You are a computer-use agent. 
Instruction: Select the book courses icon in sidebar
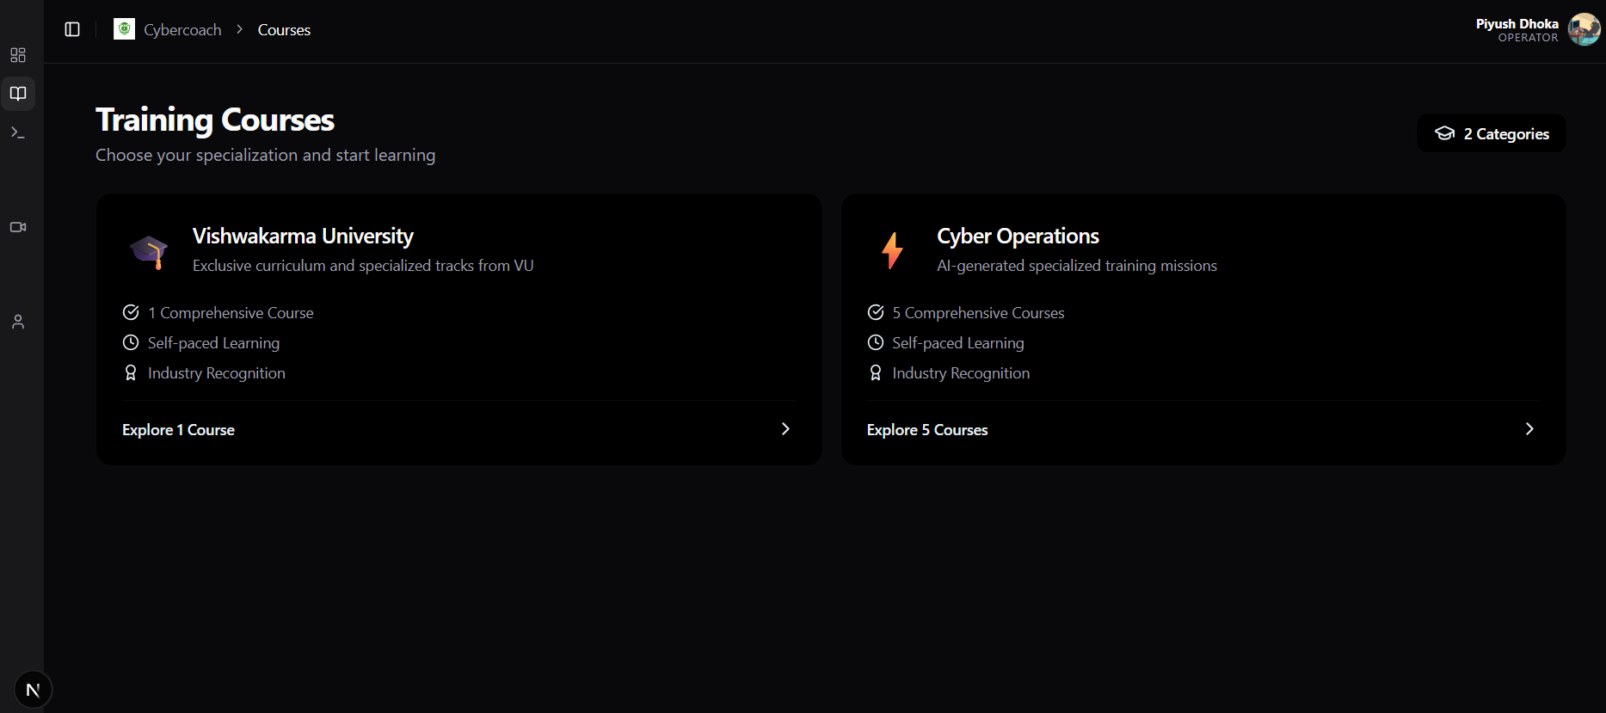[x=18, y=94]
